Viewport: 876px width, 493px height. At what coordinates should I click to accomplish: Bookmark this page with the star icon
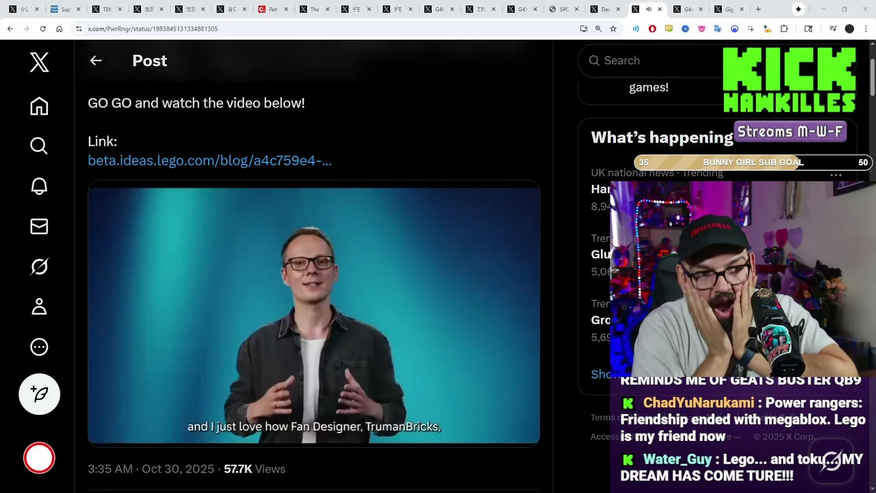[613, 29]
